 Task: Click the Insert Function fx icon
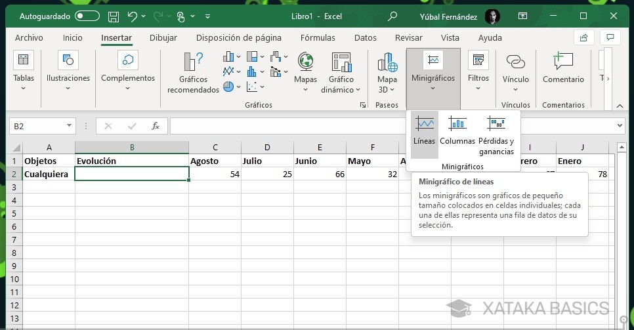(156, 126)
